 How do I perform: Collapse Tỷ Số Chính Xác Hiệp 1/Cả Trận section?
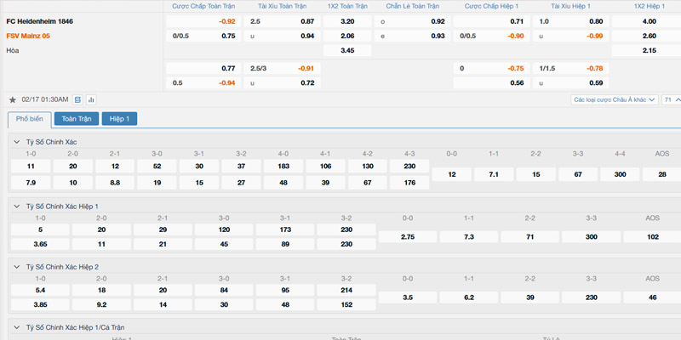pos(17,327)
